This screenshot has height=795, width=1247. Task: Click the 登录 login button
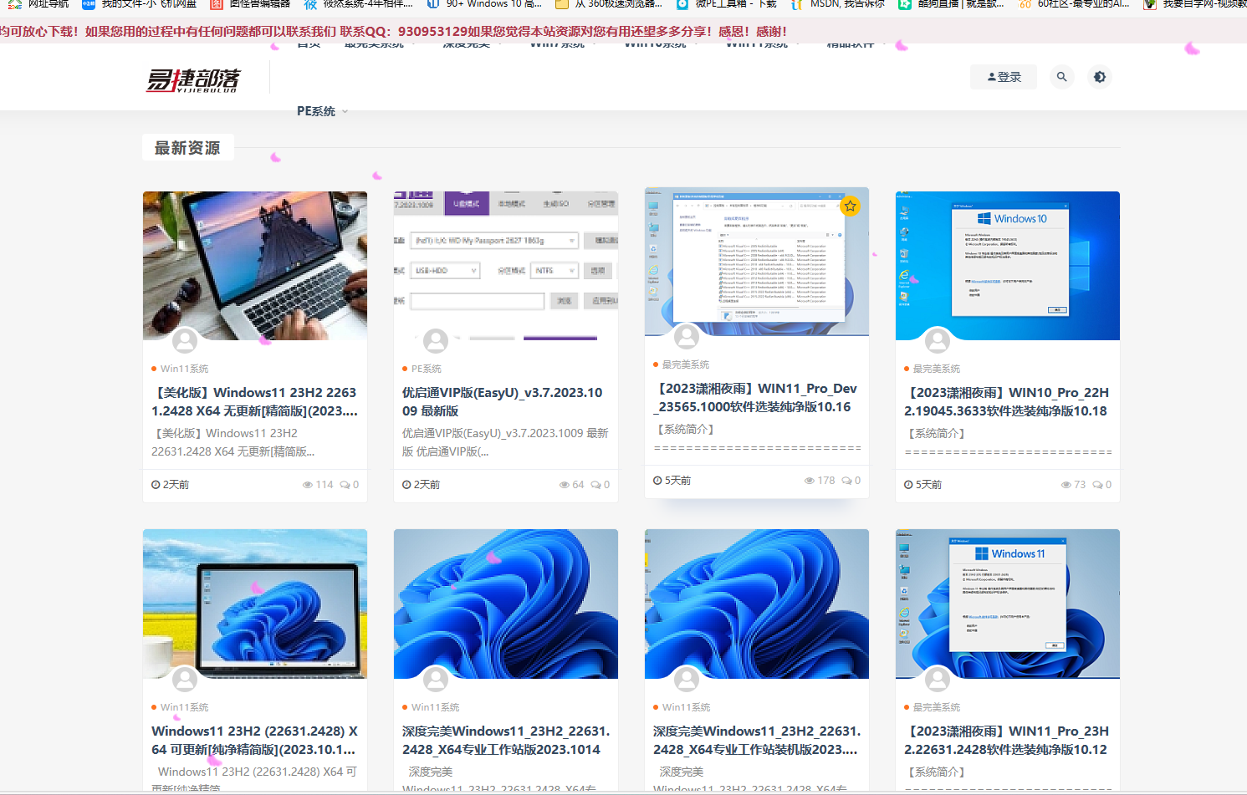tap(1004, 77)
